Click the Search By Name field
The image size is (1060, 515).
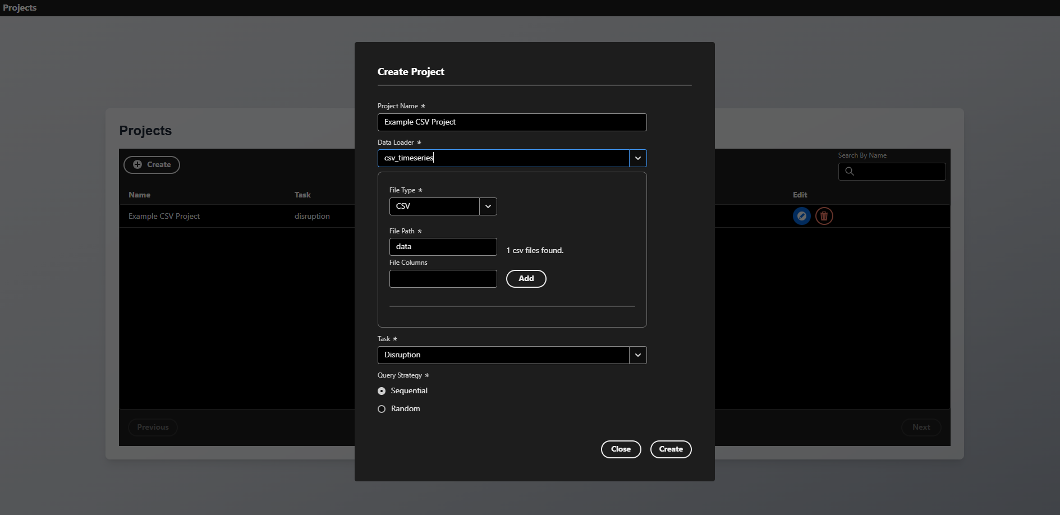(899, 172)
